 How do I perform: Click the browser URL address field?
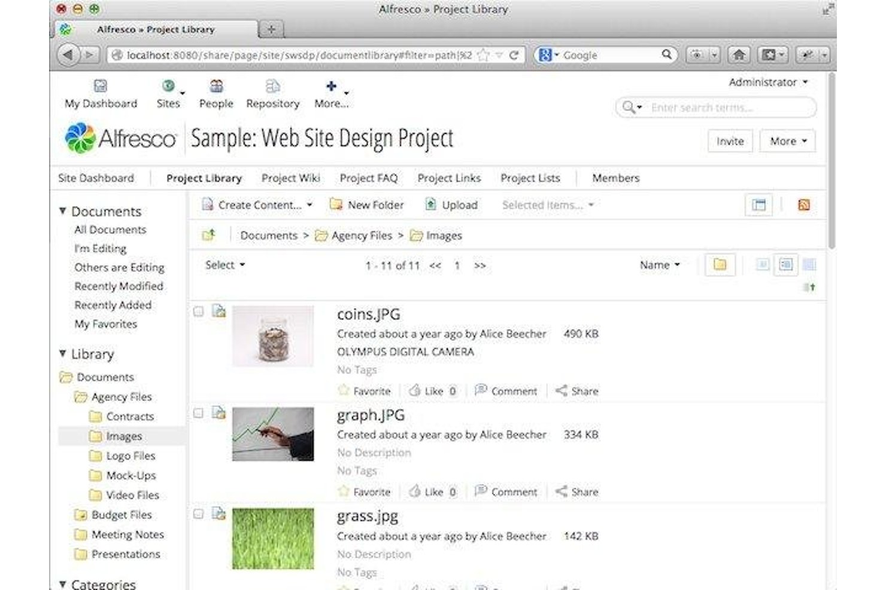point(299,55)
